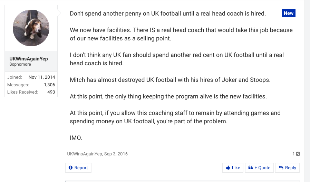View the 1,306 messages count link
Screen dimensions: 310x182
[49, 85]
